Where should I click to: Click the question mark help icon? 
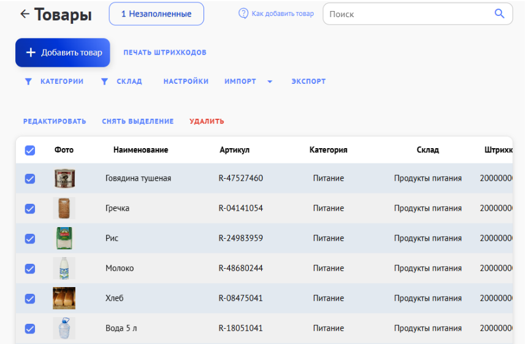(243, 13)
